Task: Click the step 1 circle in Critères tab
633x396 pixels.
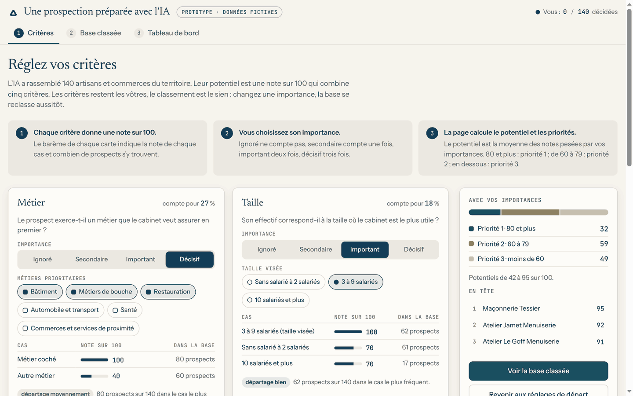Action: coord(18,33)
